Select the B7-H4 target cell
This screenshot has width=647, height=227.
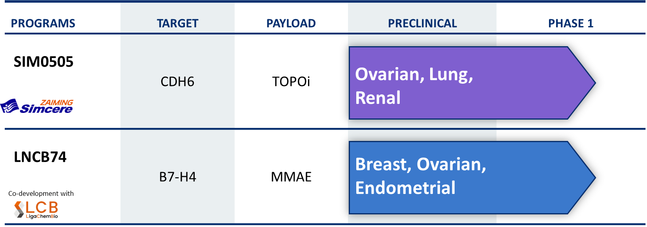tap(177, 177)
